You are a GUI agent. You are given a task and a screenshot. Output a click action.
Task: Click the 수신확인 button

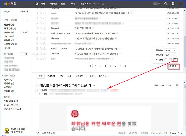pos(24,33)
